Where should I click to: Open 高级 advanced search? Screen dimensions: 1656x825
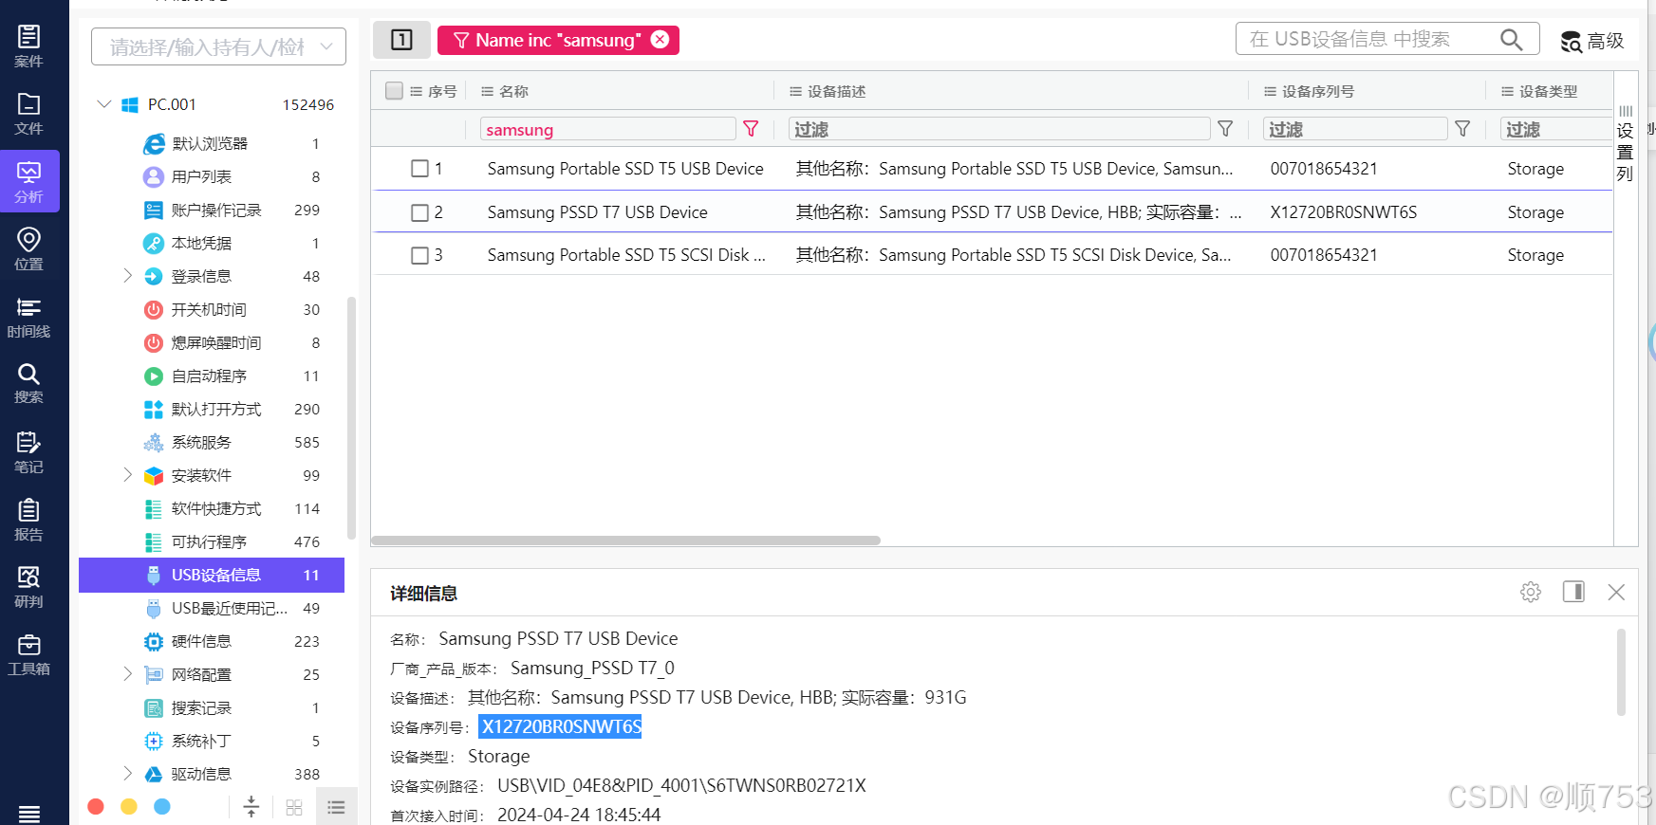coord(1593,41)
